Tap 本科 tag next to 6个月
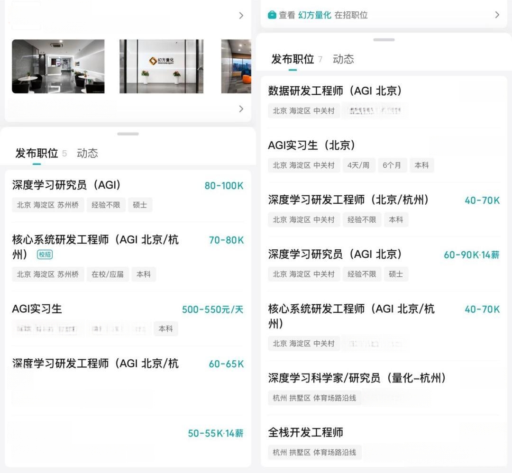Viewport: 512px width, 473px height. (x=421, y=165)
